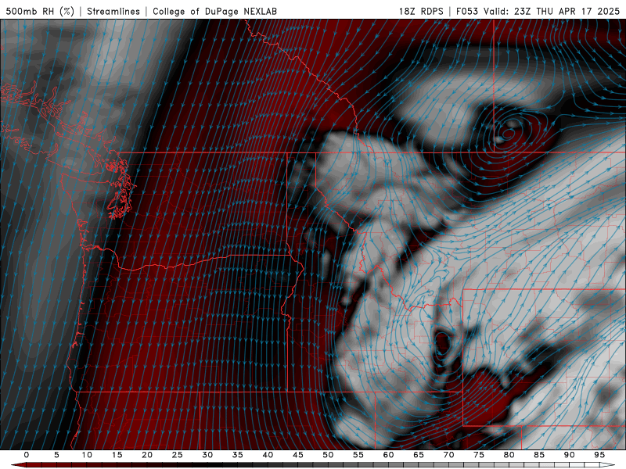This screenshot has width=626, height=469.
Task: Click the "Streamlines" label in the header
Action: pyautogui.click(x=113, y=12)
